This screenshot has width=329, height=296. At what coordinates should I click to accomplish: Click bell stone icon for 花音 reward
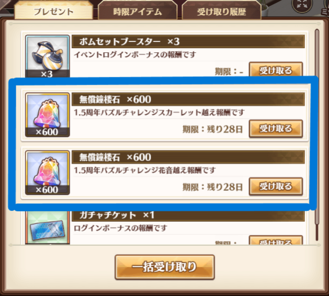click(x=48, y=173)
